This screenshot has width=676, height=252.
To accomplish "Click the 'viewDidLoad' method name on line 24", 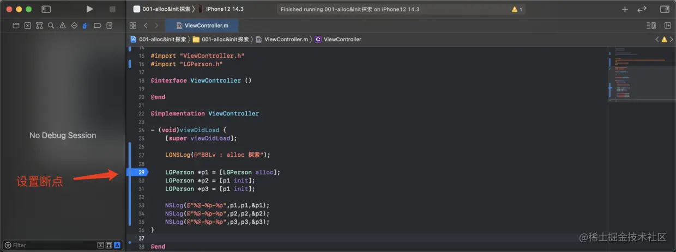I will coord(199,130).
